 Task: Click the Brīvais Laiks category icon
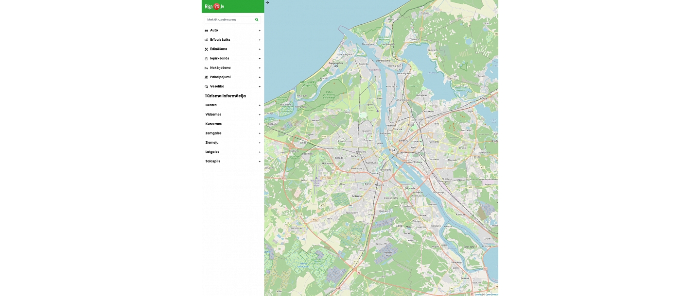pos(207,40)
